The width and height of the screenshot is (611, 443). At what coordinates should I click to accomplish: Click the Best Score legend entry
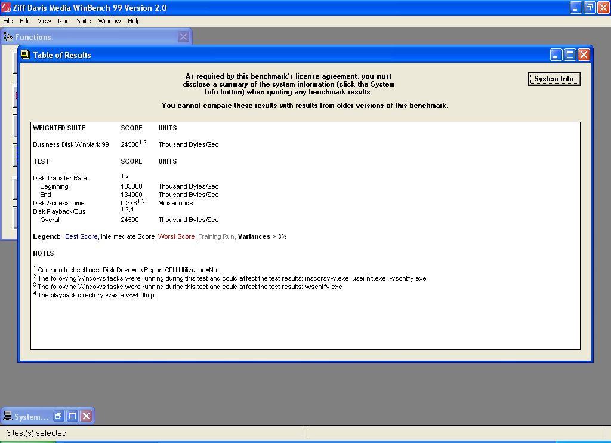[x=81, y=236]
